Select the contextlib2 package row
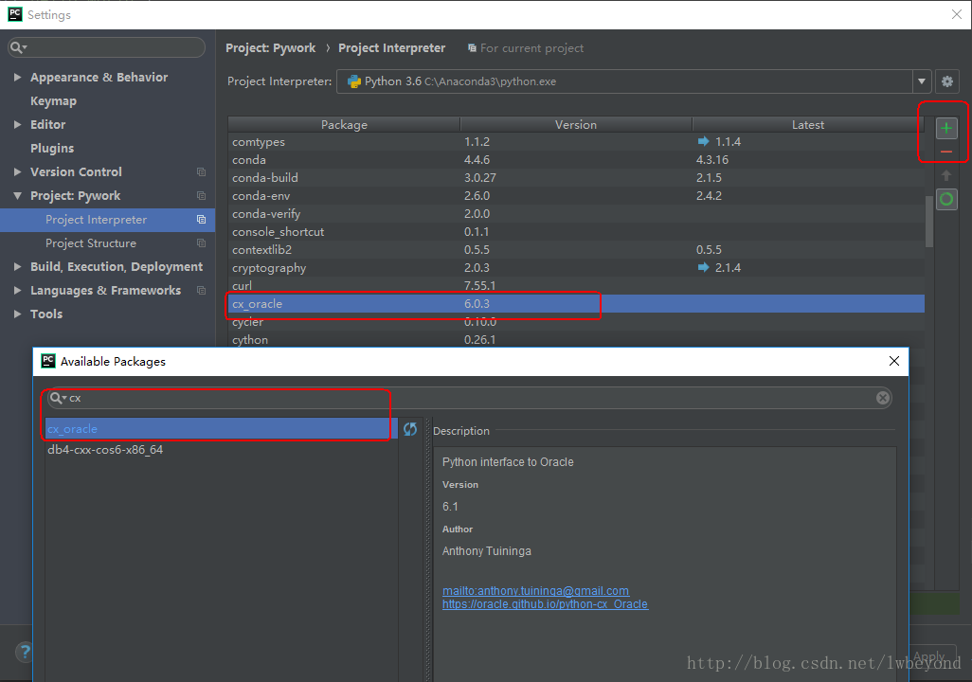The height and width of the screenshot is (682, 972). pos(576,250)
